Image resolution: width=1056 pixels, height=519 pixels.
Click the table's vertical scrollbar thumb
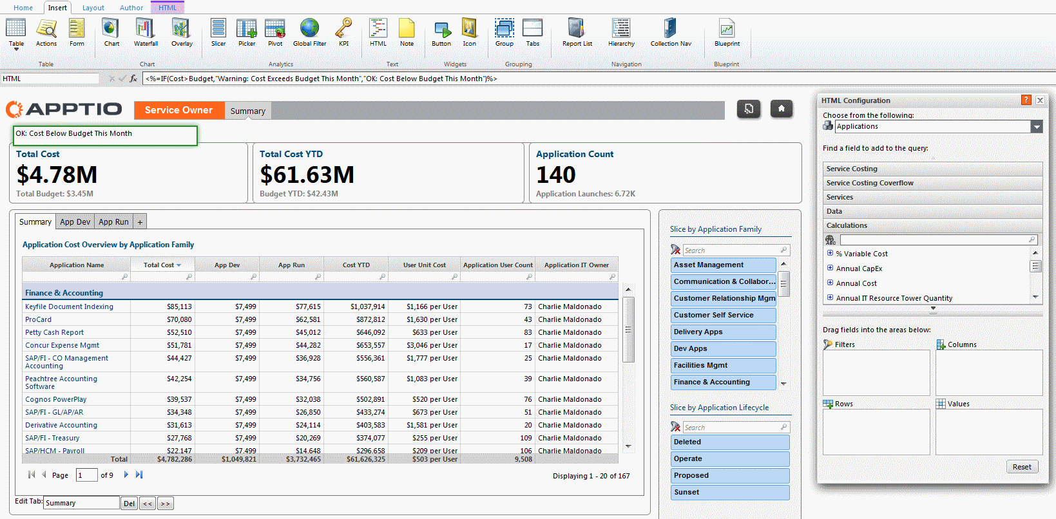[628, 329]
